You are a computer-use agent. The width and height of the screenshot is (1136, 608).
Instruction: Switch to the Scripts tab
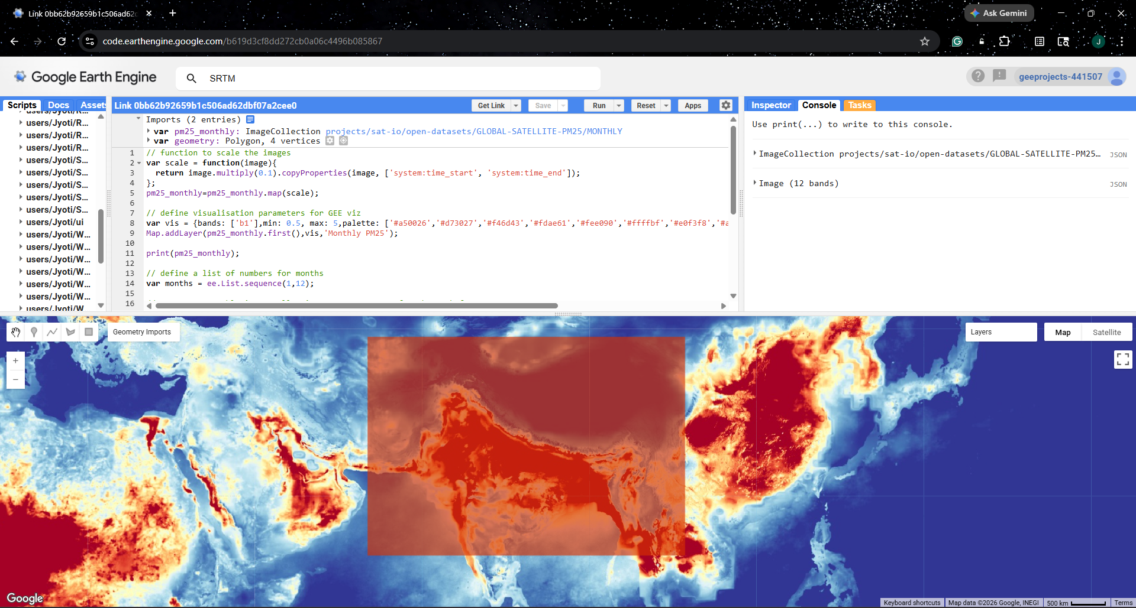22,105
